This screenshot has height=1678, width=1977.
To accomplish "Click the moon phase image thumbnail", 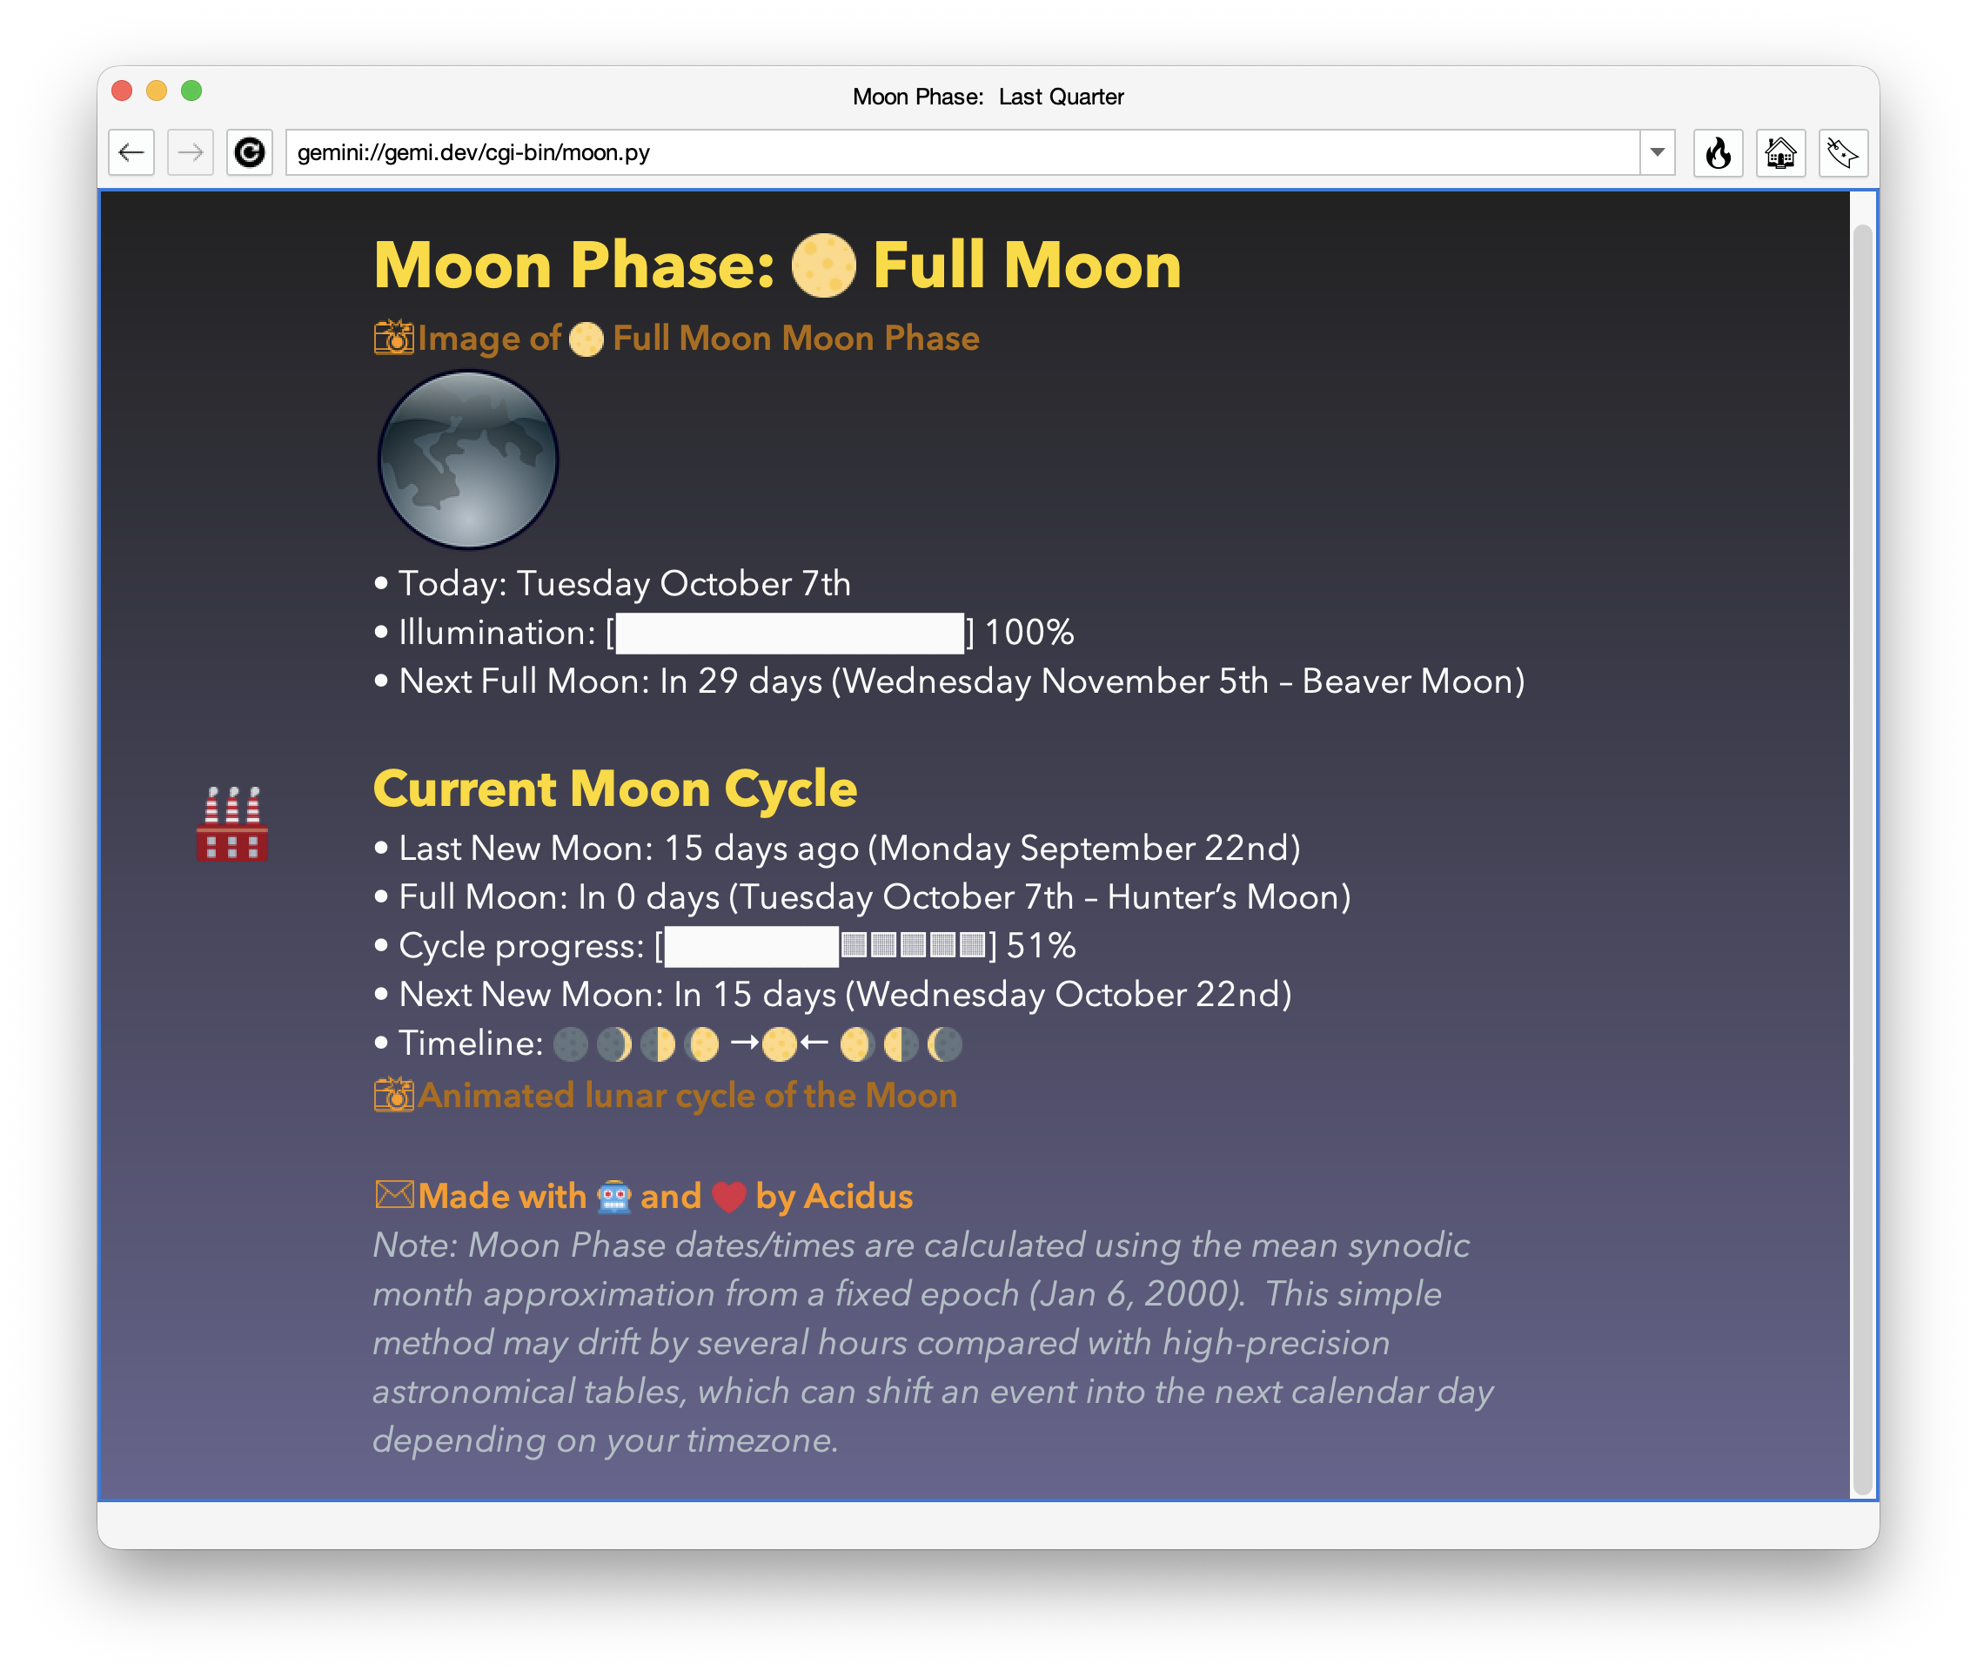I will [468, 460].
